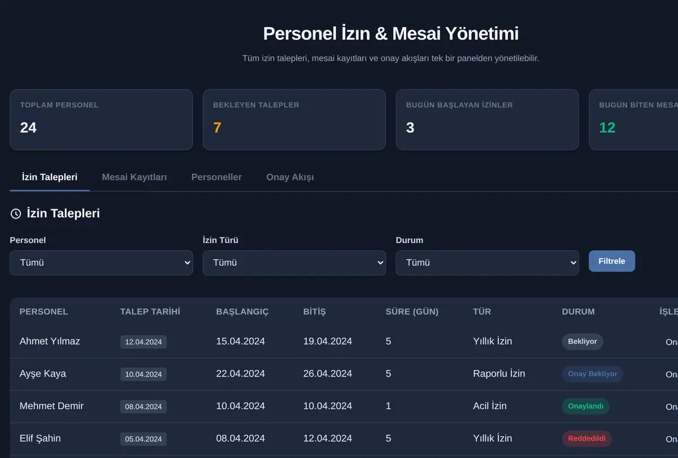Click the 12.04.2024 request date badge
Screen dimensions: 678x458
pos(144,342)
